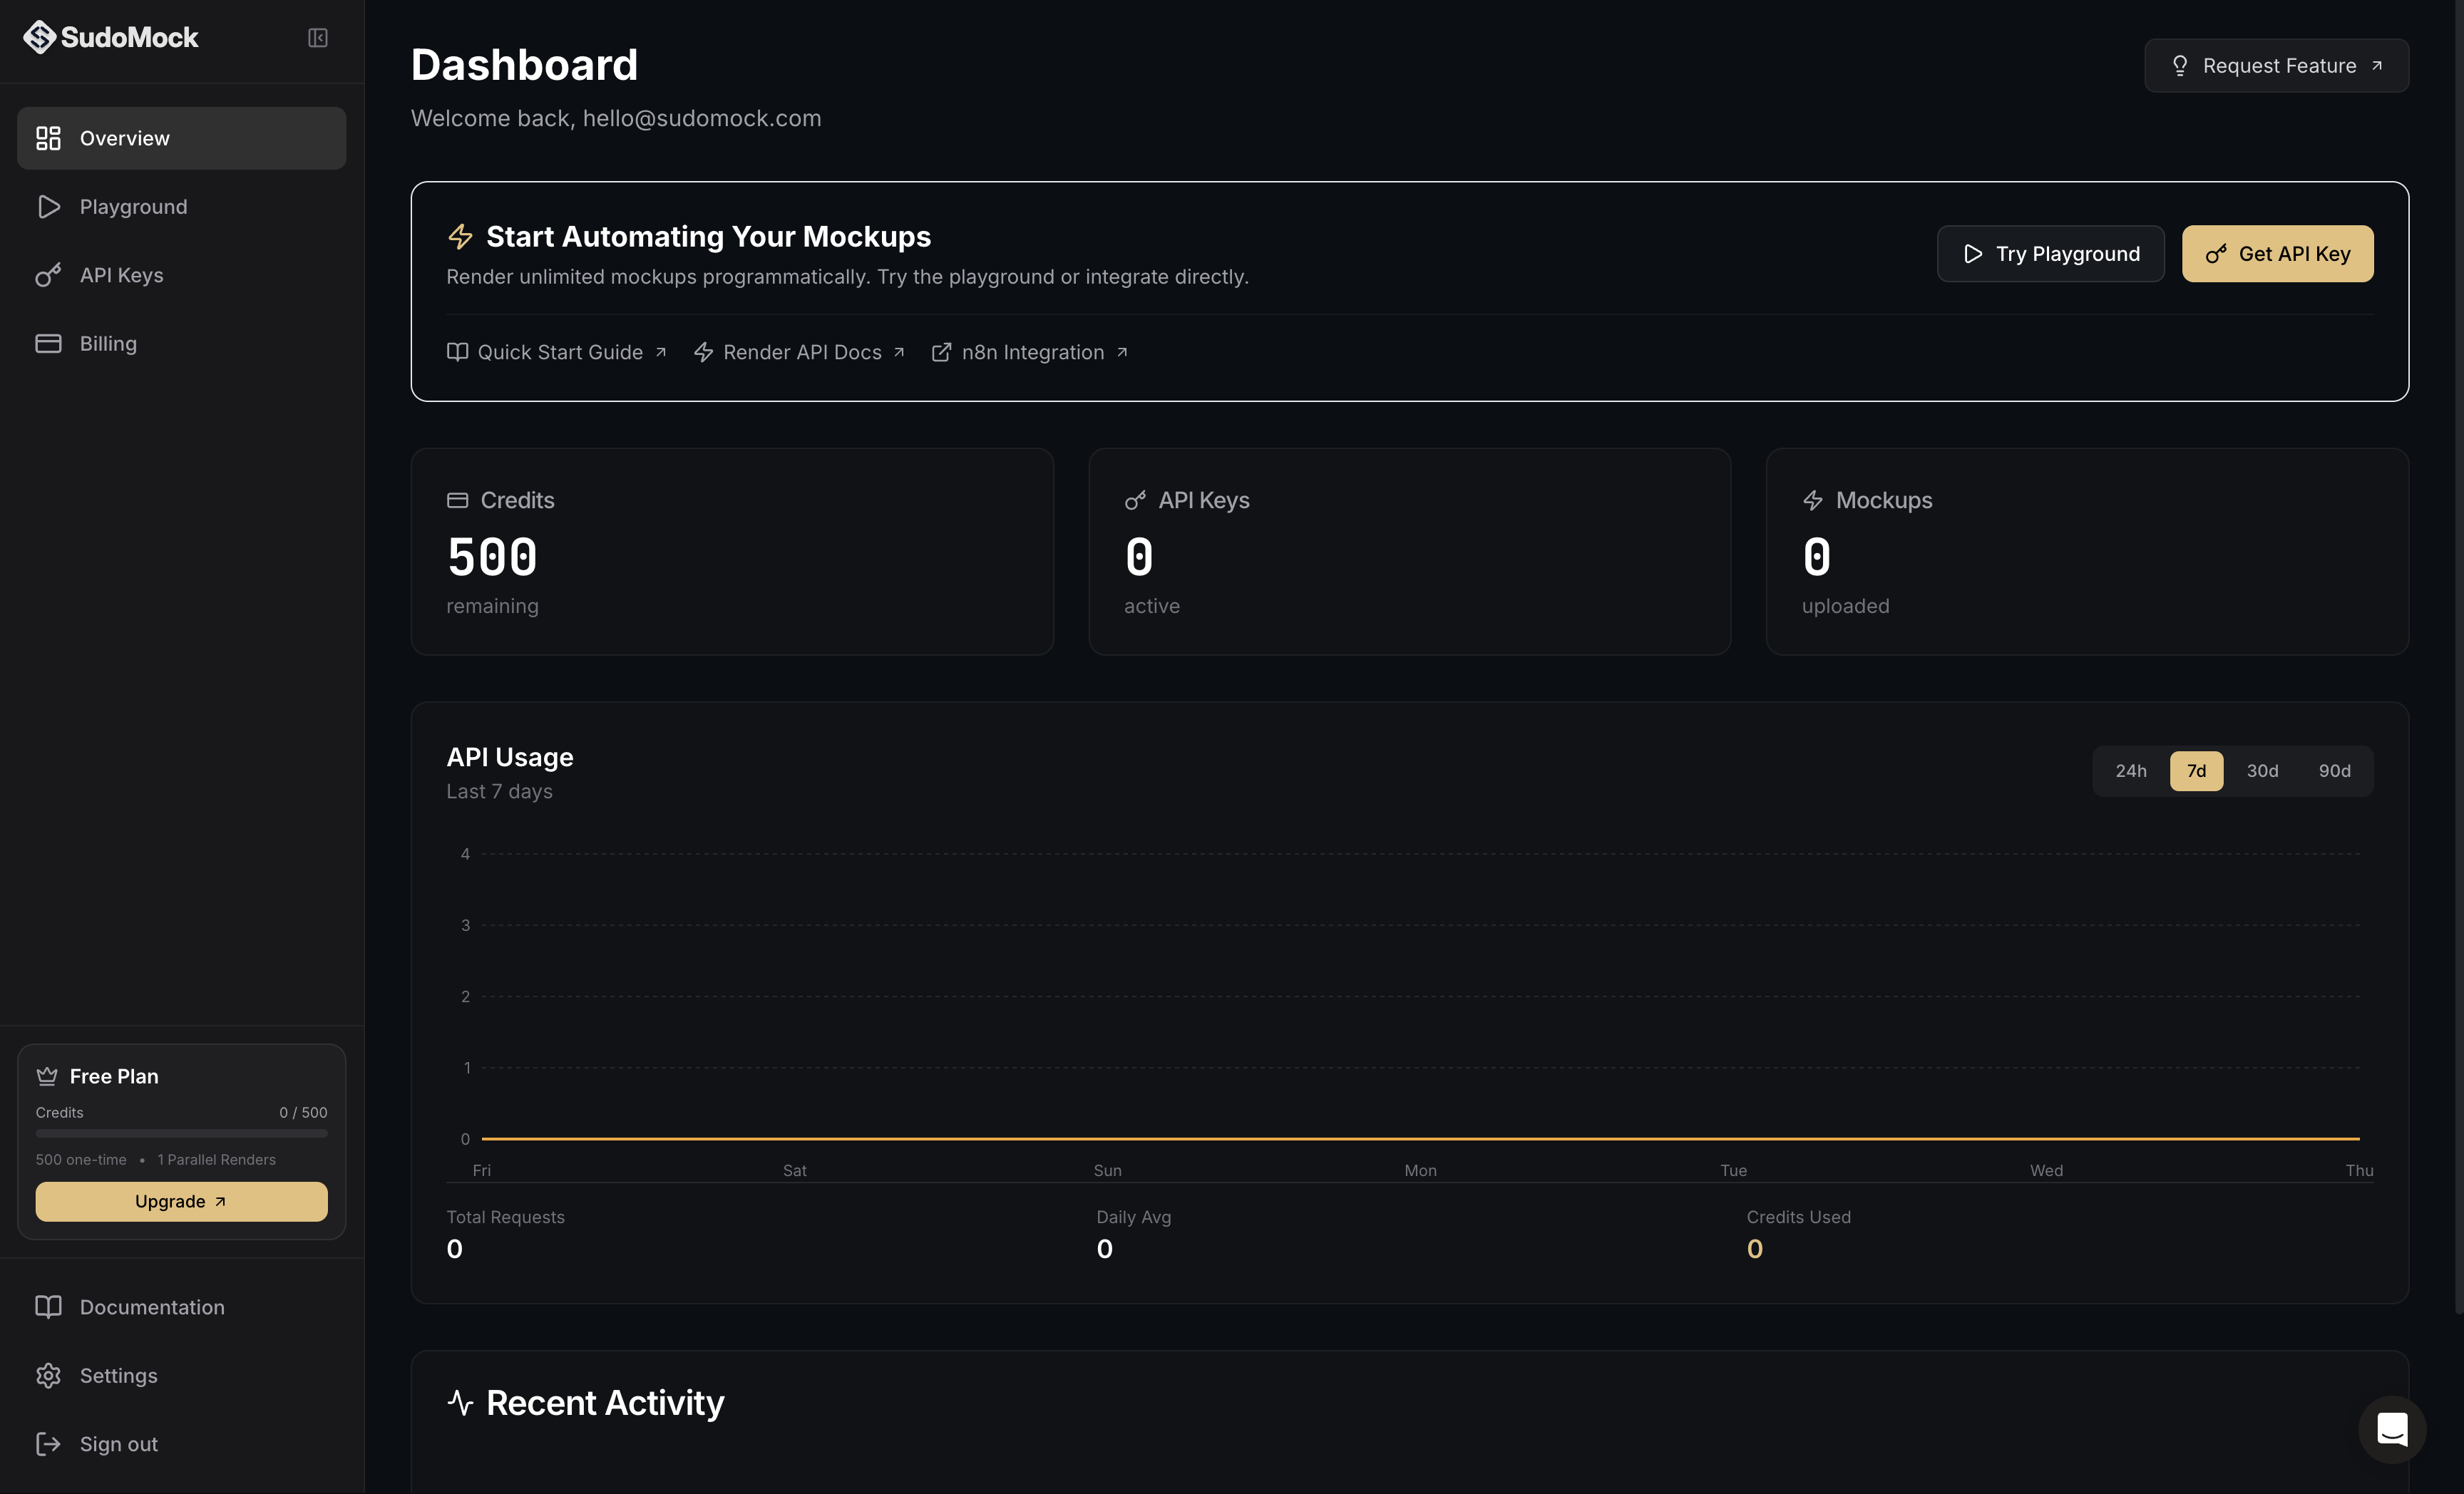Switch chart range to 24h
The image size is (2464, 1494).
[x=2130, y=771]
